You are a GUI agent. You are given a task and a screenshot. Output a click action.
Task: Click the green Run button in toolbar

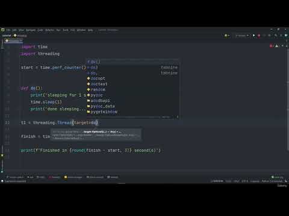click(x=253, y=35)
